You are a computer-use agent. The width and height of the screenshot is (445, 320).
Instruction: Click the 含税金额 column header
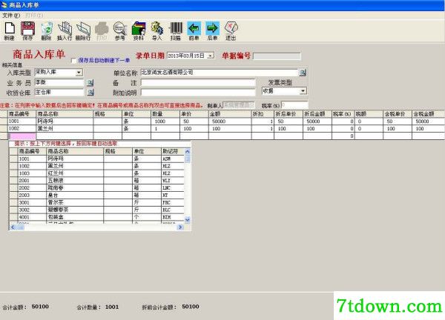428,114
